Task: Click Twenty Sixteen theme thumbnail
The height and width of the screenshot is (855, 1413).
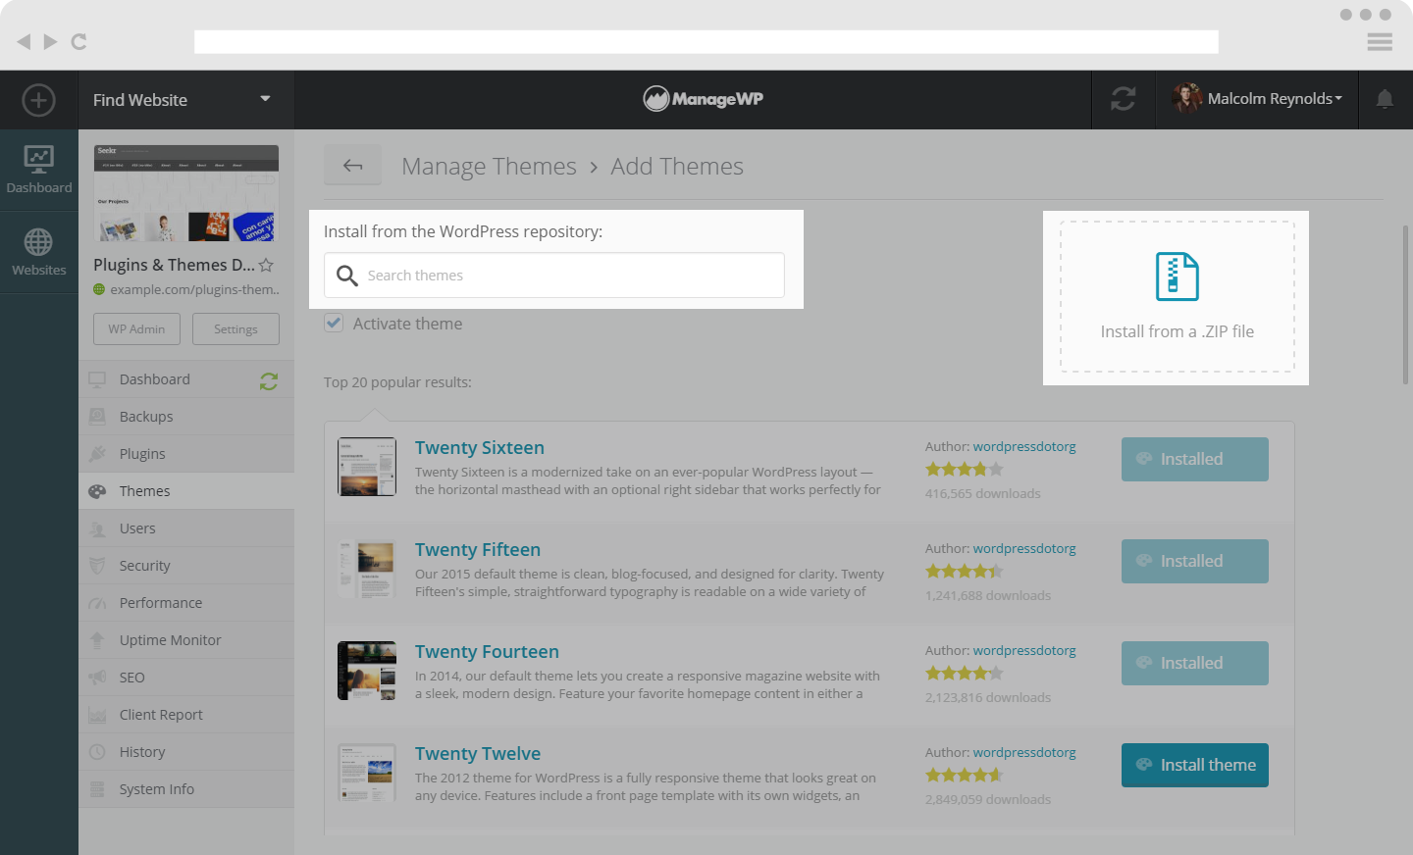Action: [367, 467]
